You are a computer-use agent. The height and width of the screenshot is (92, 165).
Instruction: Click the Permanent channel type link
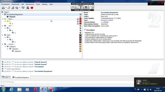point(104,20)
